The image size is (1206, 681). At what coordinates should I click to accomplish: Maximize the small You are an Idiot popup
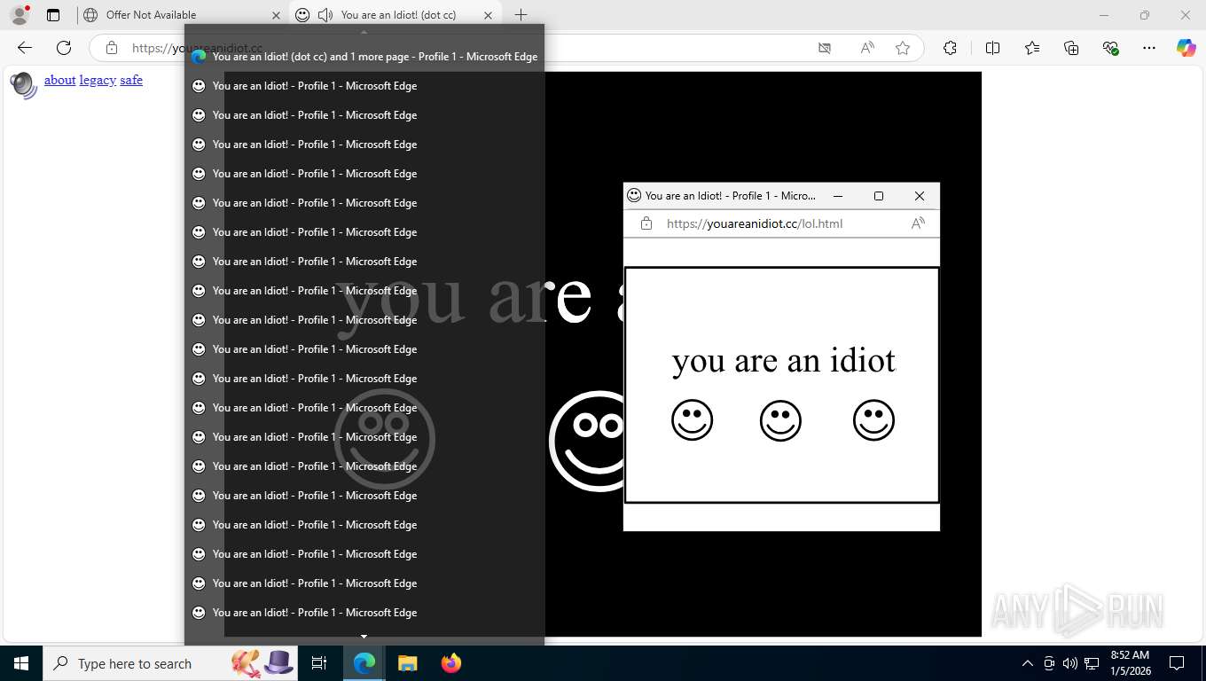tap(879, 196)
